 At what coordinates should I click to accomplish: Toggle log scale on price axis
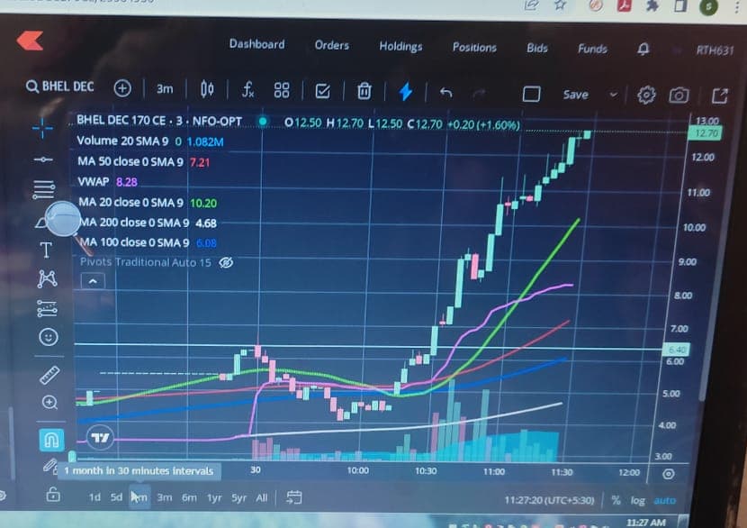click(637, 500)
